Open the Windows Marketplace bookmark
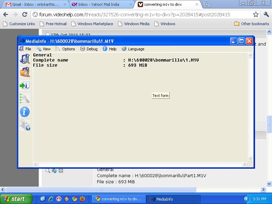The width and height of the screenshot is (272, 204). coord(92,24)
